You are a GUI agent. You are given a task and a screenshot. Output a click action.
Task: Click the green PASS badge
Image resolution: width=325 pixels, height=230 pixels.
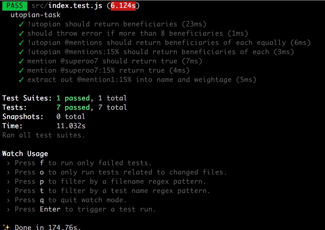coord(15,6)
